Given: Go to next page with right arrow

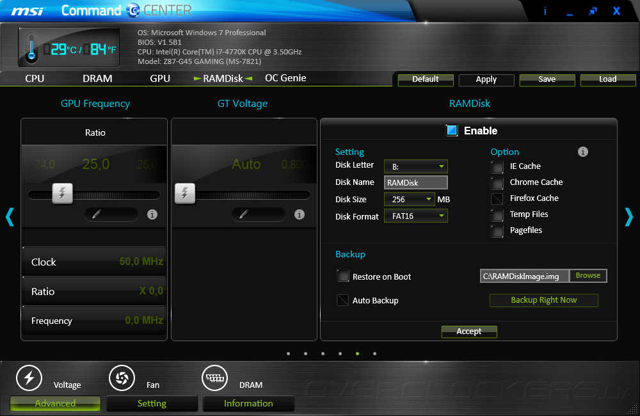Looking at the screenshot, I should tap(629, 217).
